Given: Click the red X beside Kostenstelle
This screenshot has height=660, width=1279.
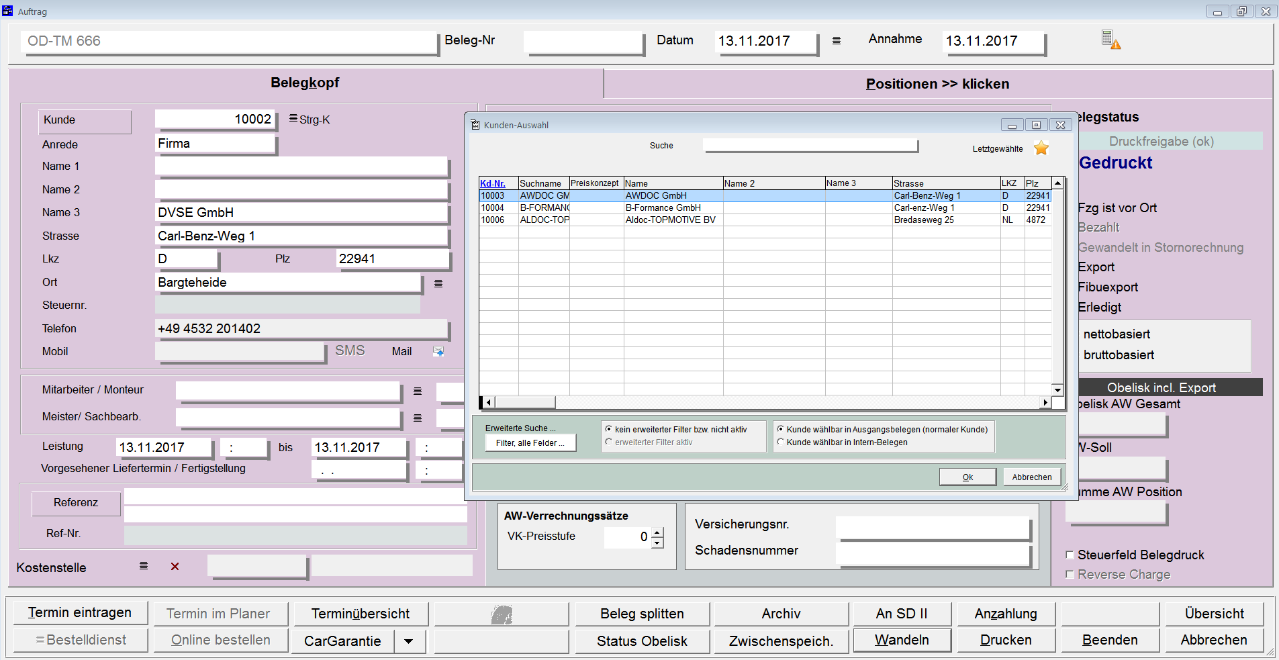Looking at the screenshot, I should 175,567.
